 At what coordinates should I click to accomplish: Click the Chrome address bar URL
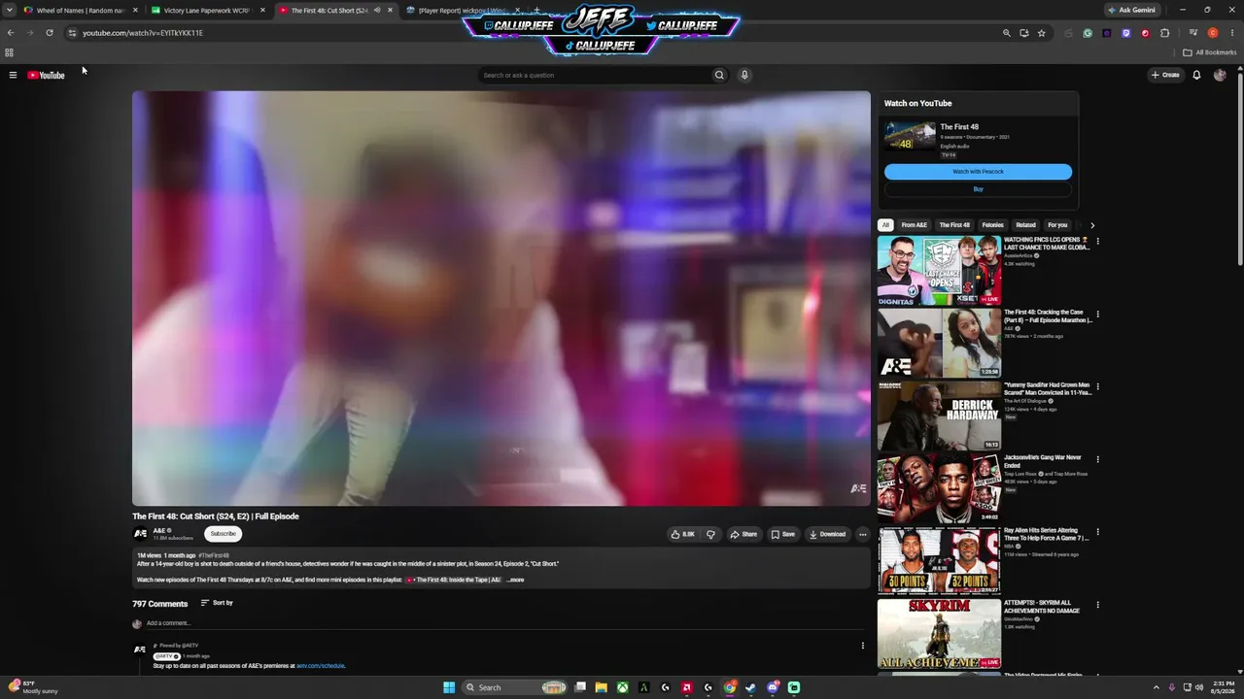(143, 33)
